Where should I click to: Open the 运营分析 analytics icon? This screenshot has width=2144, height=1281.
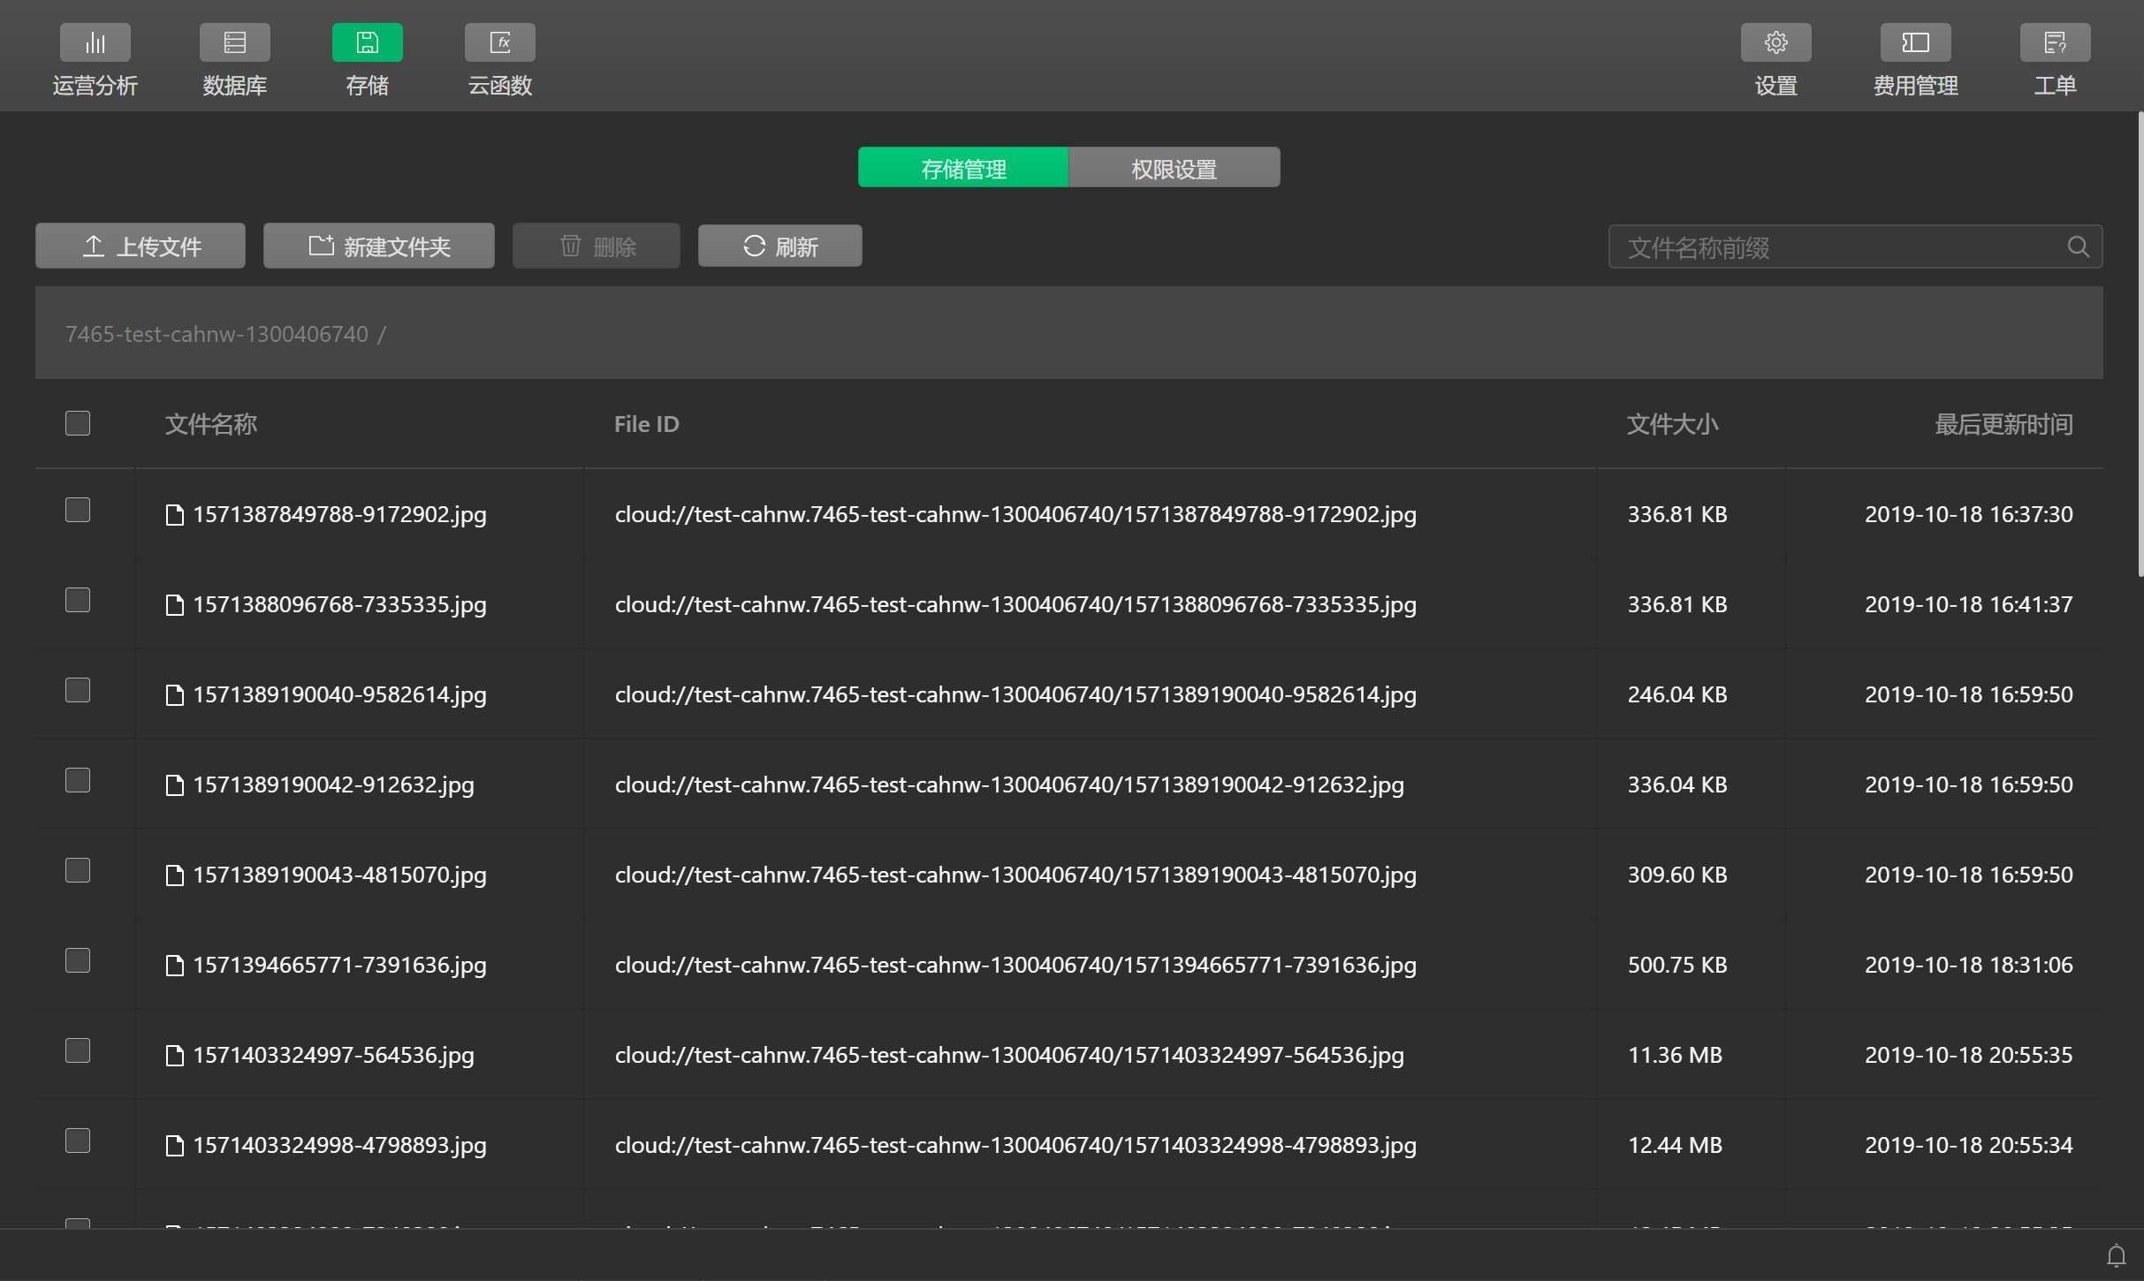point(95,42)
